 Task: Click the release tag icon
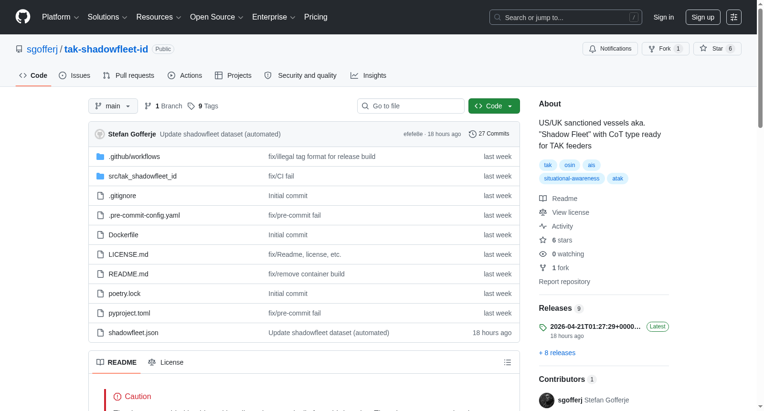coord(543,327)
